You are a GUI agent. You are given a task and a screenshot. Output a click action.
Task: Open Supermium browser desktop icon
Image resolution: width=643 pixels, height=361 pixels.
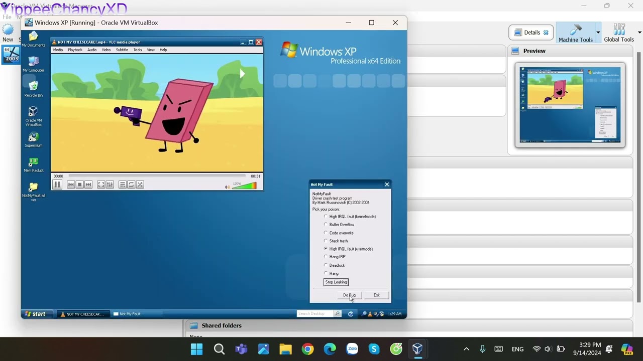click(34, 139)
